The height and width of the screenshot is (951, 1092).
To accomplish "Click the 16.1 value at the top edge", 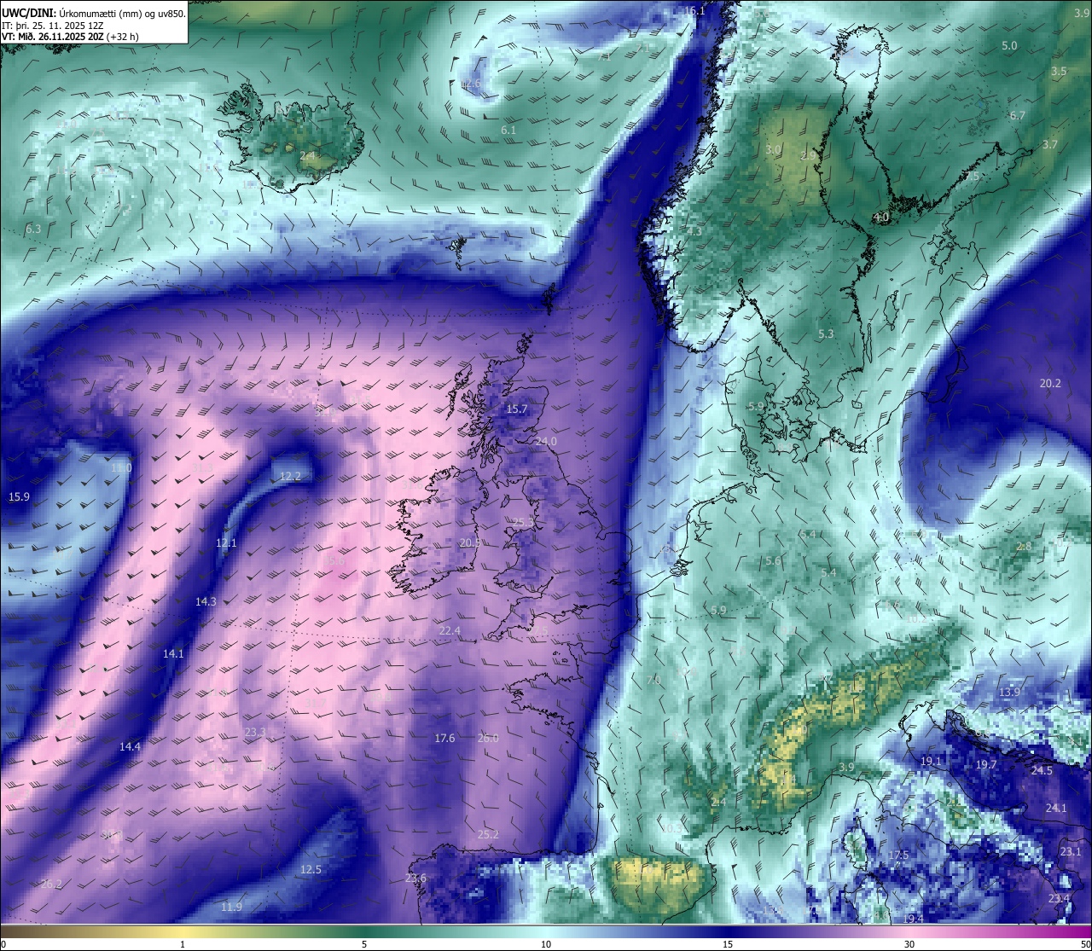I will (695, 11).
